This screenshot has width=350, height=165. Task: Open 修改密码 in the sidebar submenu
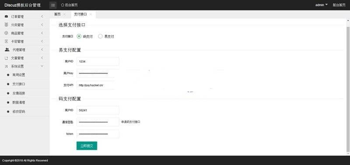pos(19,112)
